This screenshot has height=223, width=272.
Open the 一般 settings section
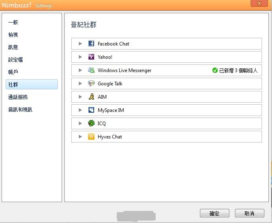[13, 22]
